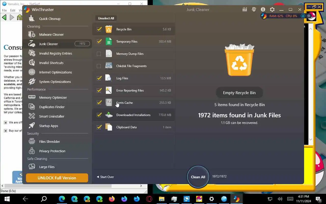Click Empty Recycle Bin button

point(239,93)
